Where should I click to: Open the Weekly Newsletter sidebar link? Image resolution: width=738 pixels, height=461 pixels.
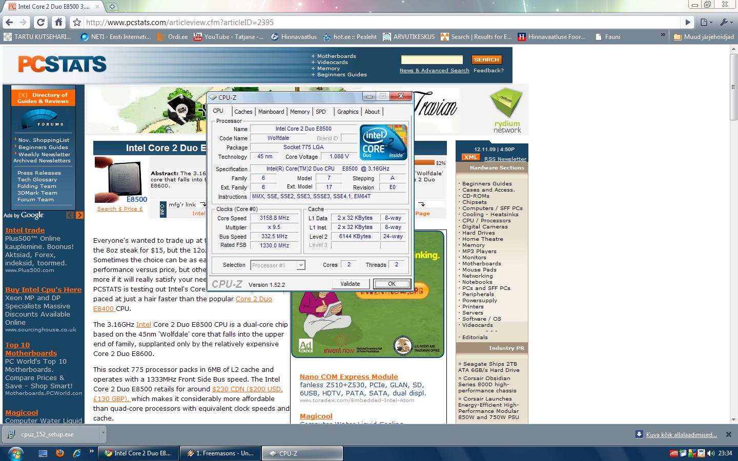[x=45, y=154]
